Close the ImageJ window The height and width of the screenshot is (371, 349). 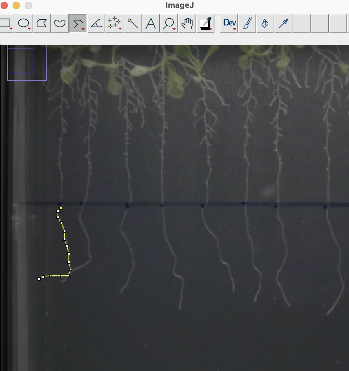(4, 5)
